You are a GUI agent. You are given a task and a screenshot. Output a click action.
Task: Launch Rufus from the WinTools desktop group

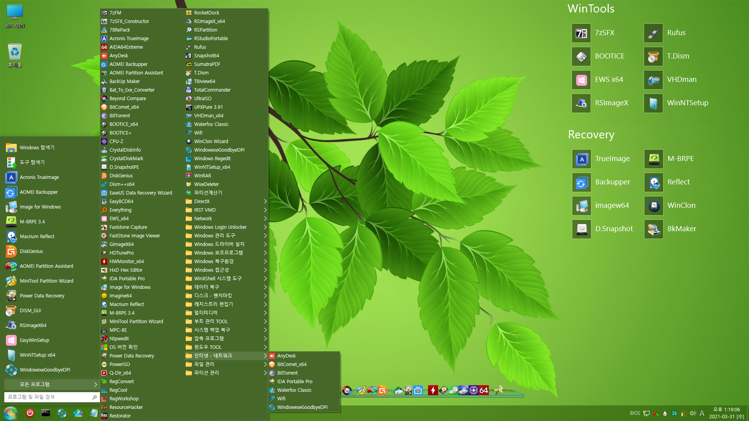(653, 33)
